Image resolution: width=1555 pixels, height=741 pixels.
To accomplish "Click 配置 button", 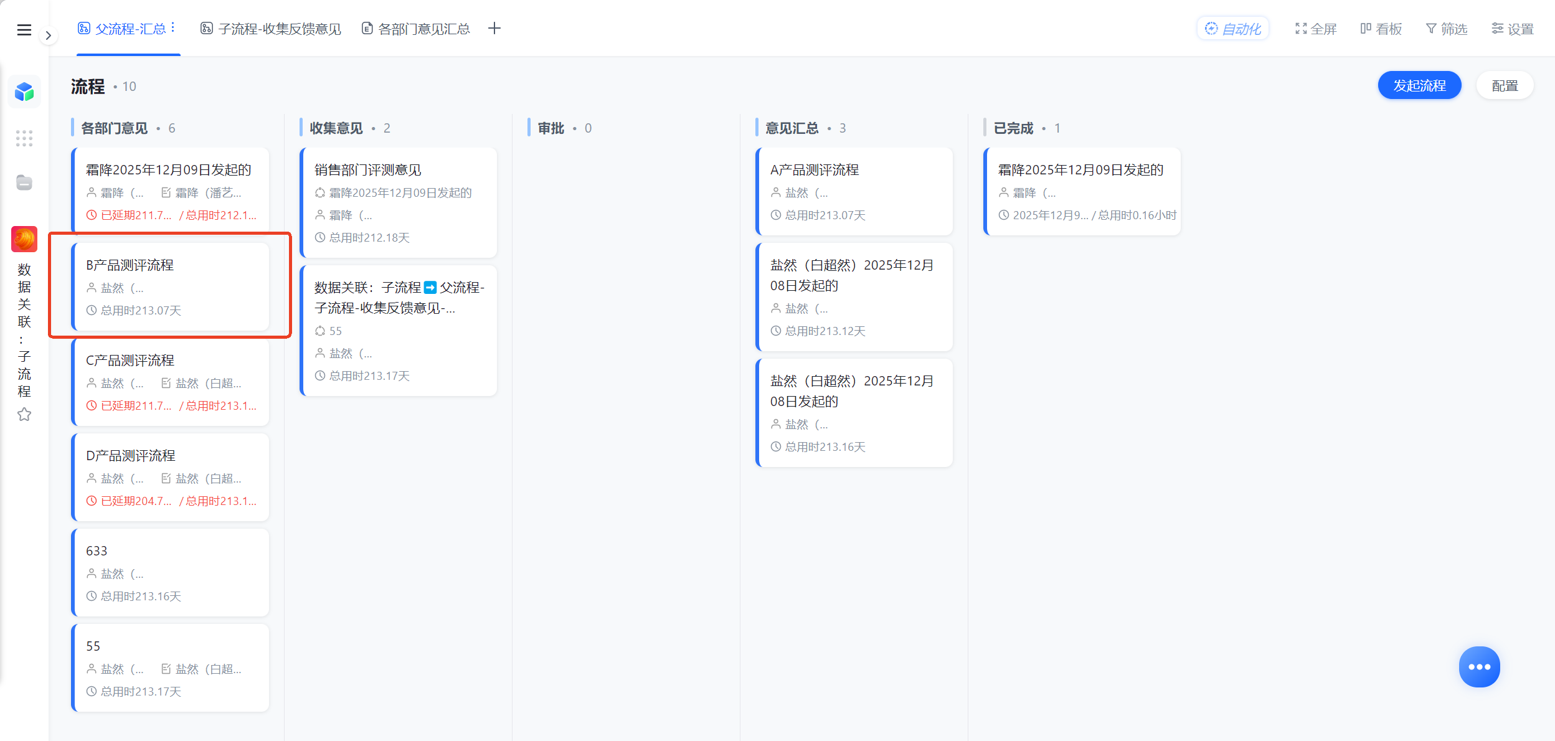I will (x=1505, y=85).
